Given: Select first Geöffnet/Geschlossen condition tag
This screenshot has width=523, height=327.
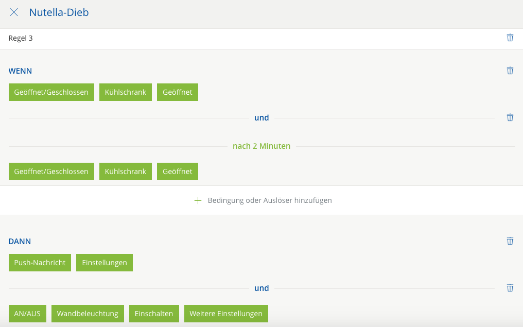Looking at the screenshot, I should point(51,92).
